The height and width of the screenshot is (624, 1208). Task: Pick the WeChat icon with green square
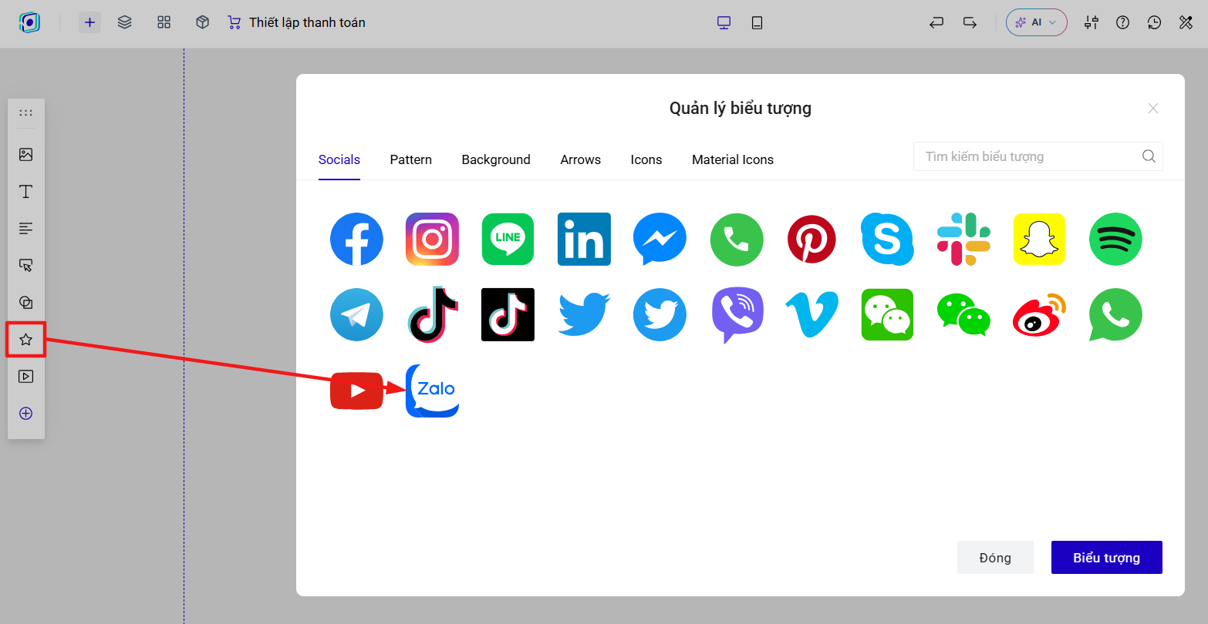click(x=887, y=314)
